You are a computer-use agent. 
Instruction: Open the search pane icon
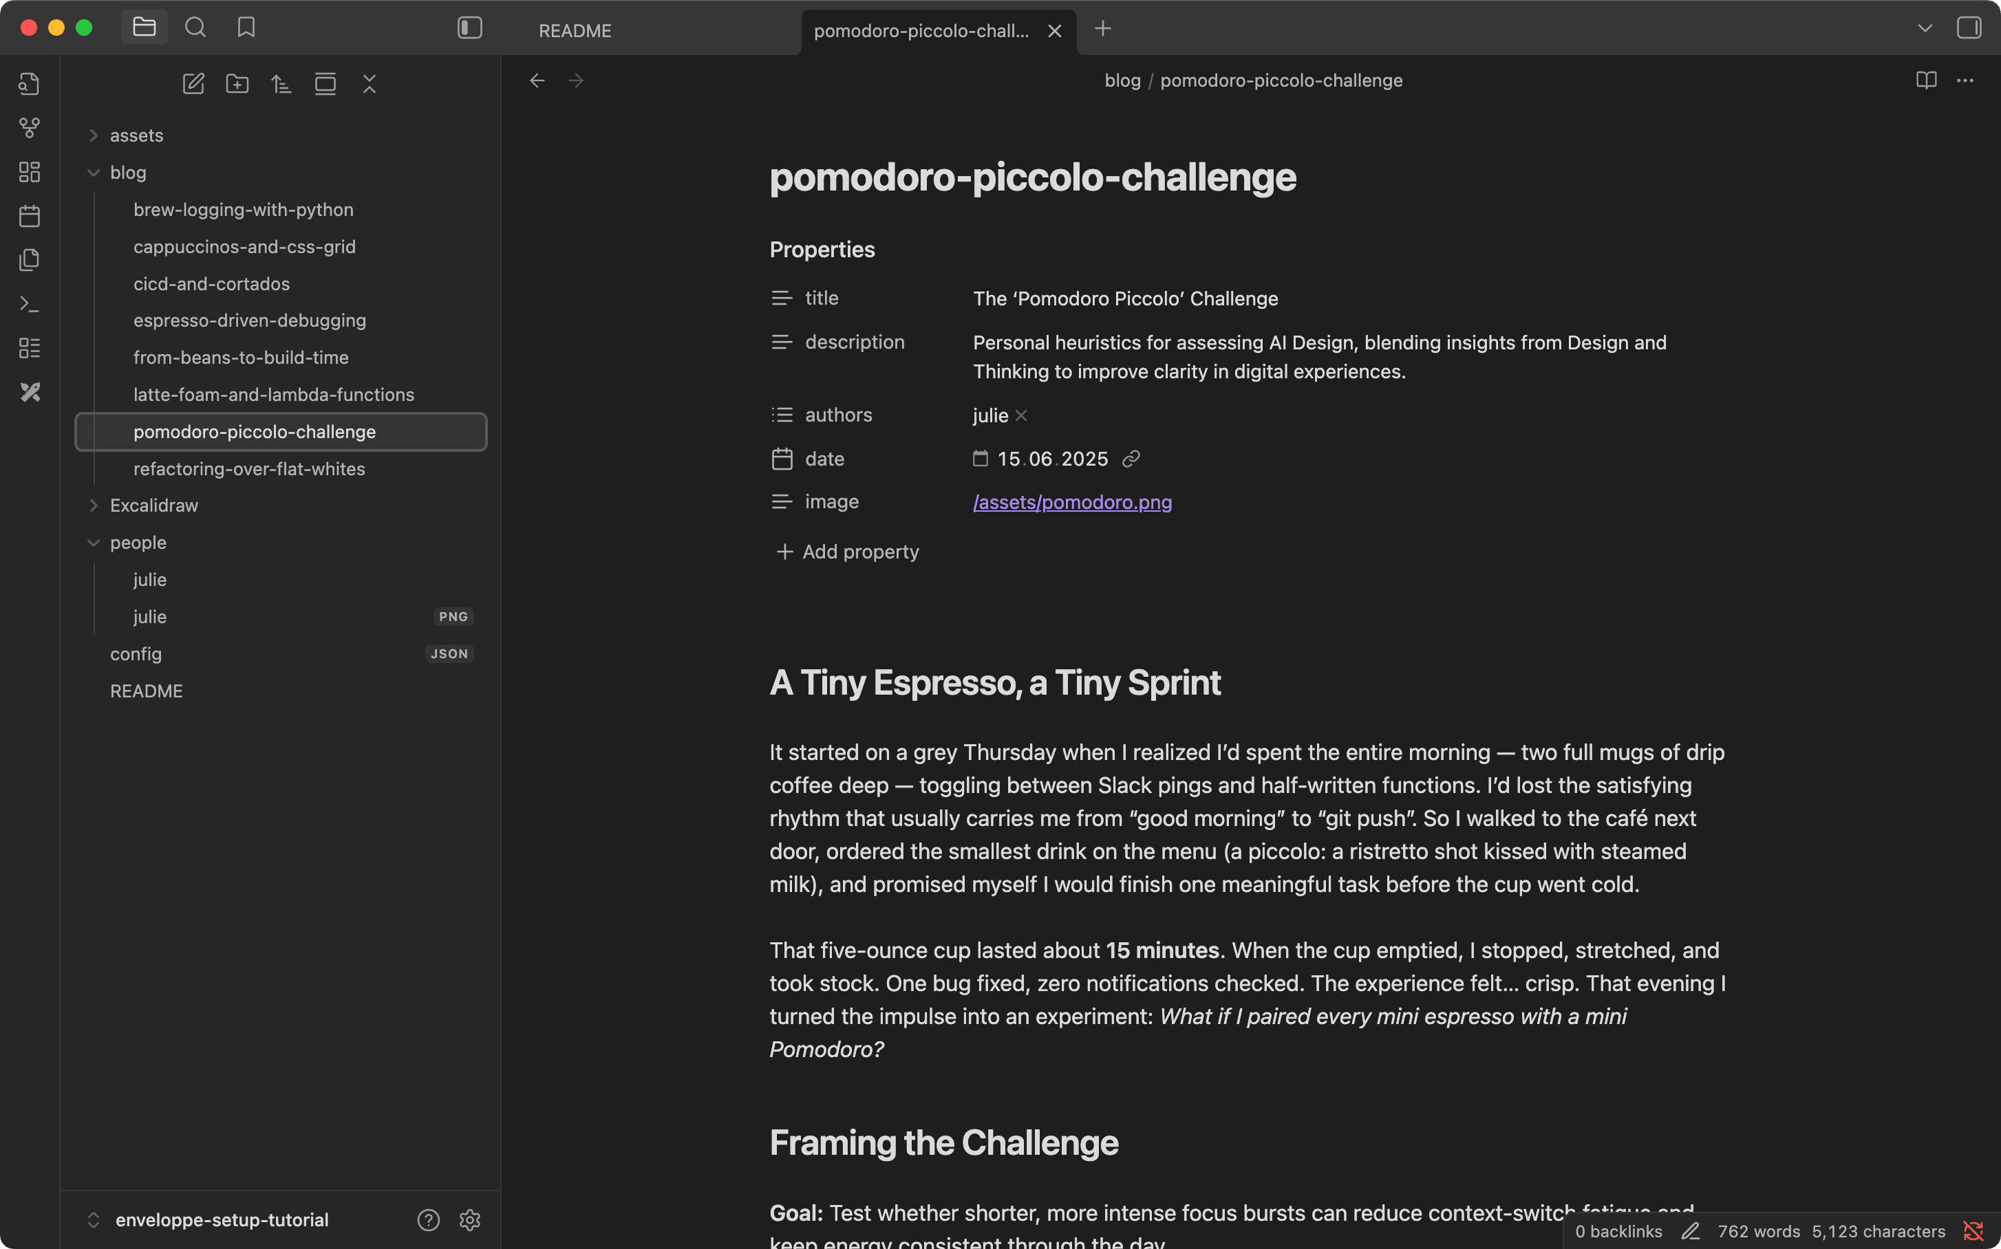tap(195, 28)
